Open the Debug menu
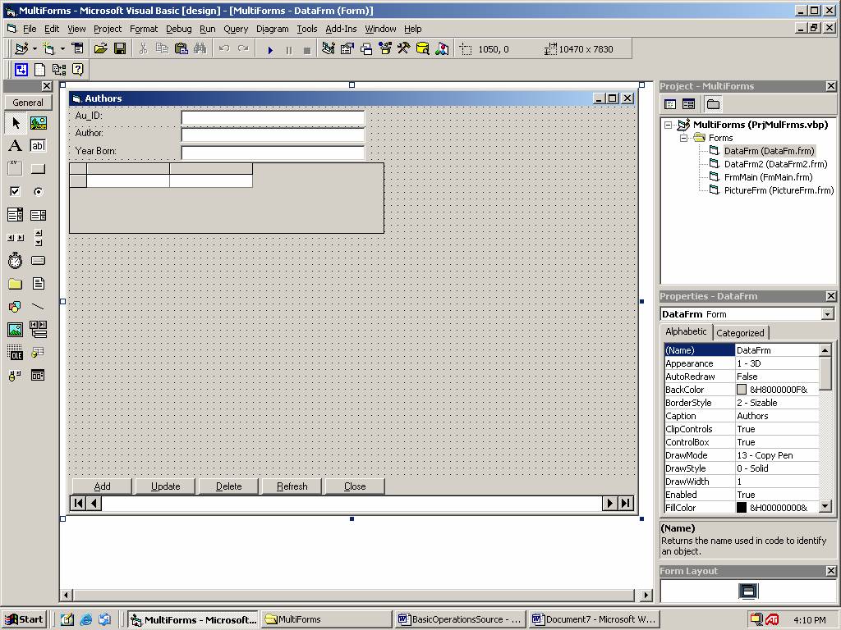Screen dimensions: 841x630 pyautogui.click(x=178, y=29)
